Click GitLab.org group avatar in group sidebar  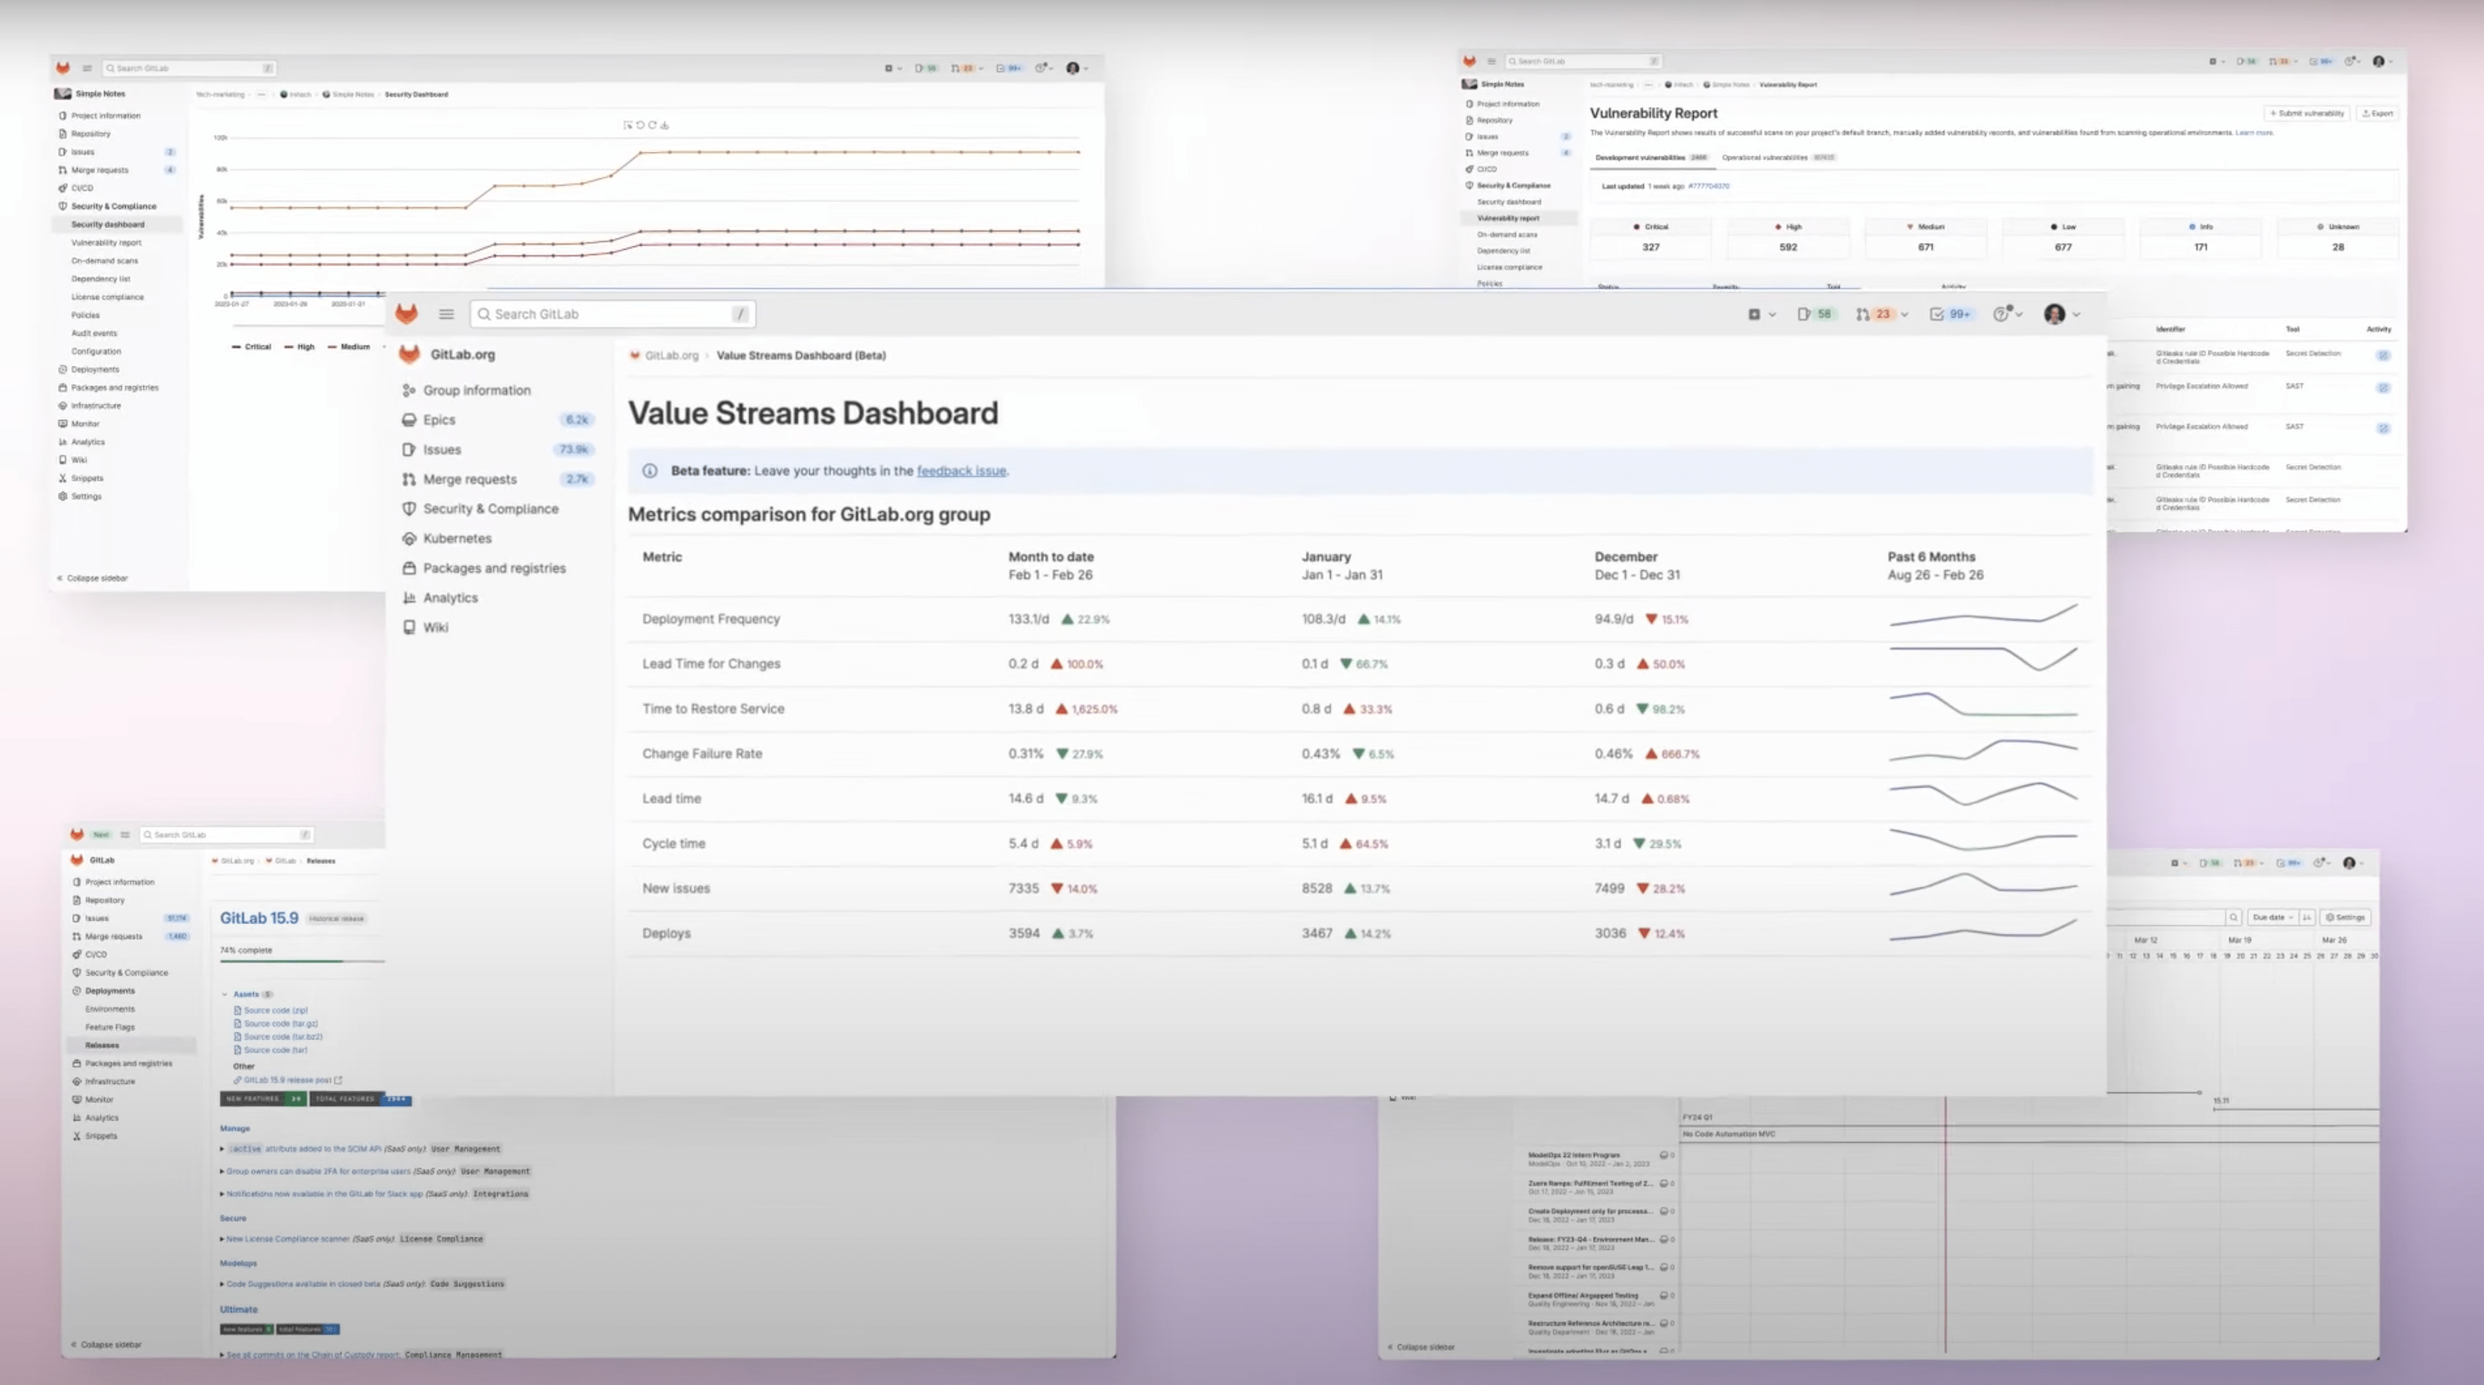point(409,354)
